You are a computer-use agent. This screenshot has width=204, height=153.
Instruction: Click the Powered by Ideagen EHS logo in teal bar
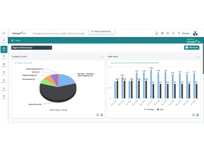pyautogui.click(x=193, y=41)
